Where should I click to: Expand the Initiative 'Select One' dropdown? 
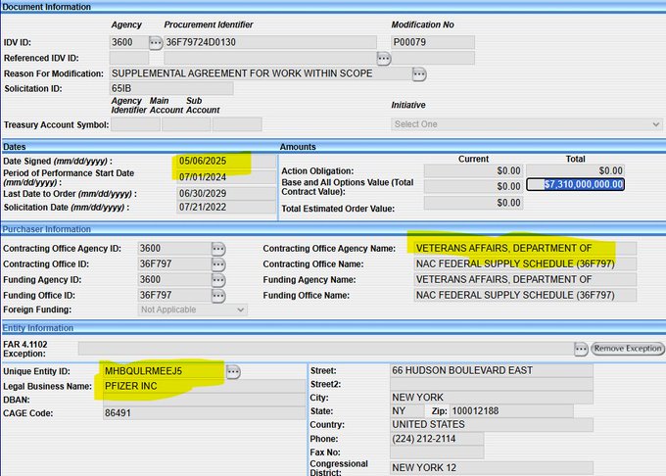(x=526, y=124)
